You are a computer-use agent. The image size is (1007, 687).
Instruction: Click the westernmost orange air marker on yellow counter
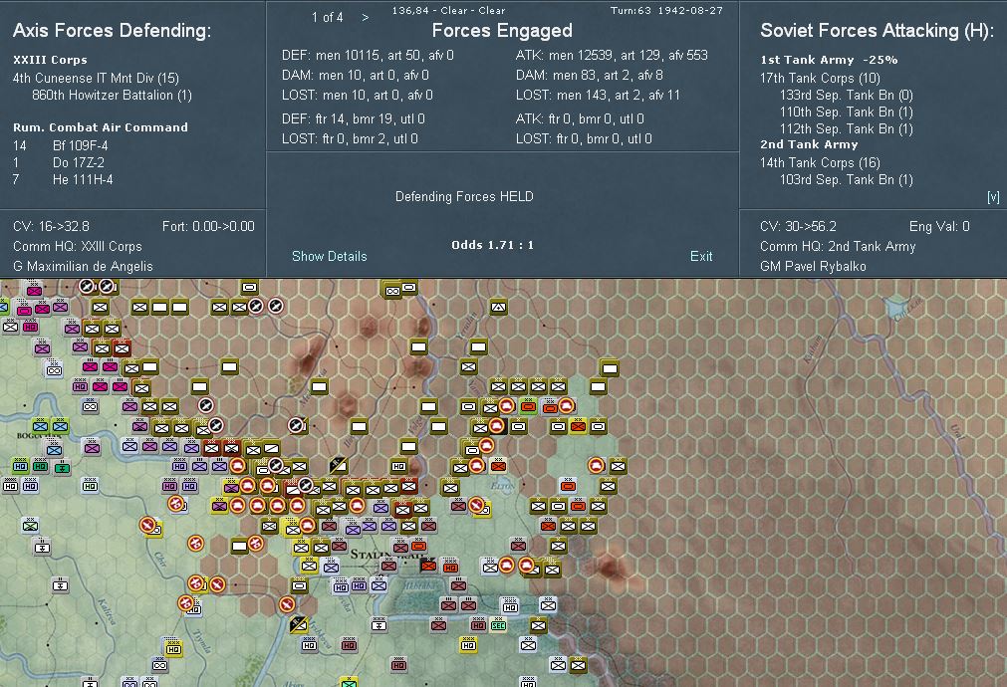click(x=147, y=525)
